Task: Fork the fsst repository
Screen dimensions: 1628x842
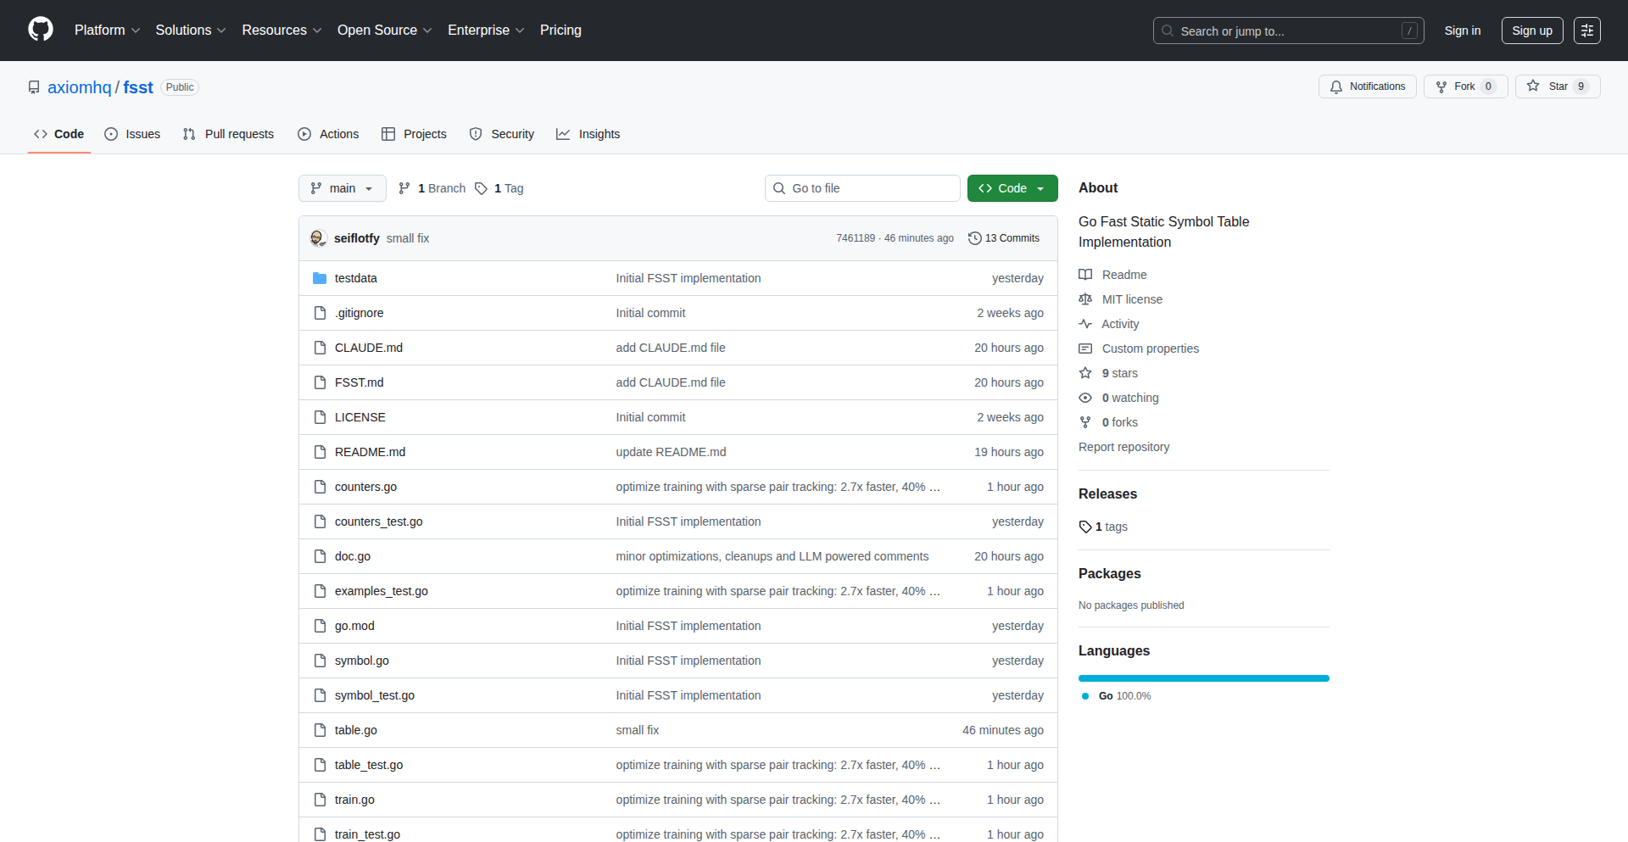Action: pos(1455,86)
